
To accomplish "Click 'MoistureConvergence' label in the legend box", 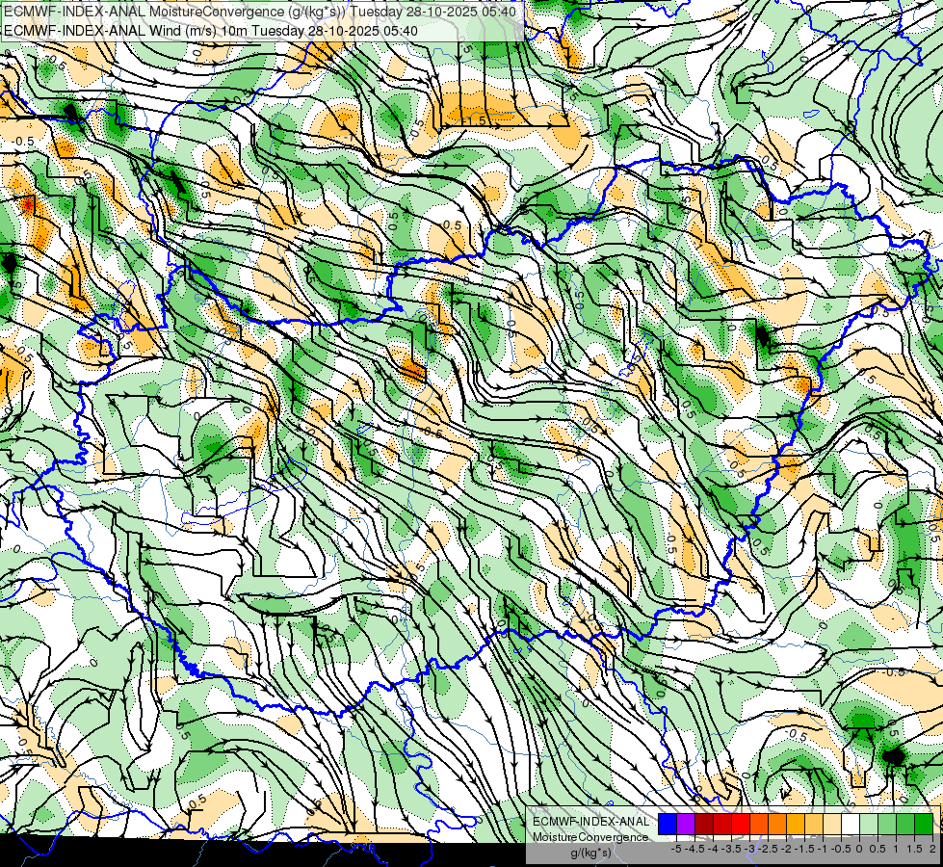I will pos(590,837).
